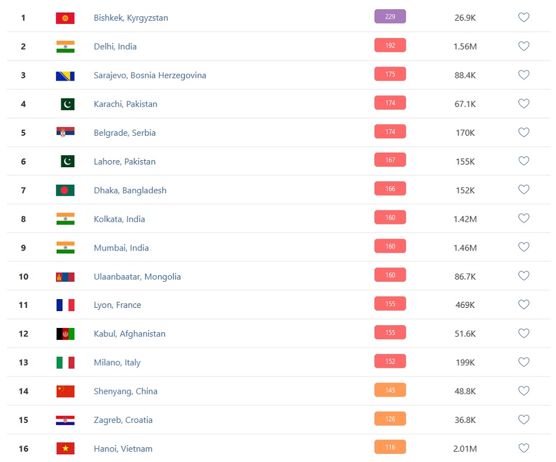
Task: Open the Ulaanbaatar, Mongolia link
Action: click(x=137, y=277)
